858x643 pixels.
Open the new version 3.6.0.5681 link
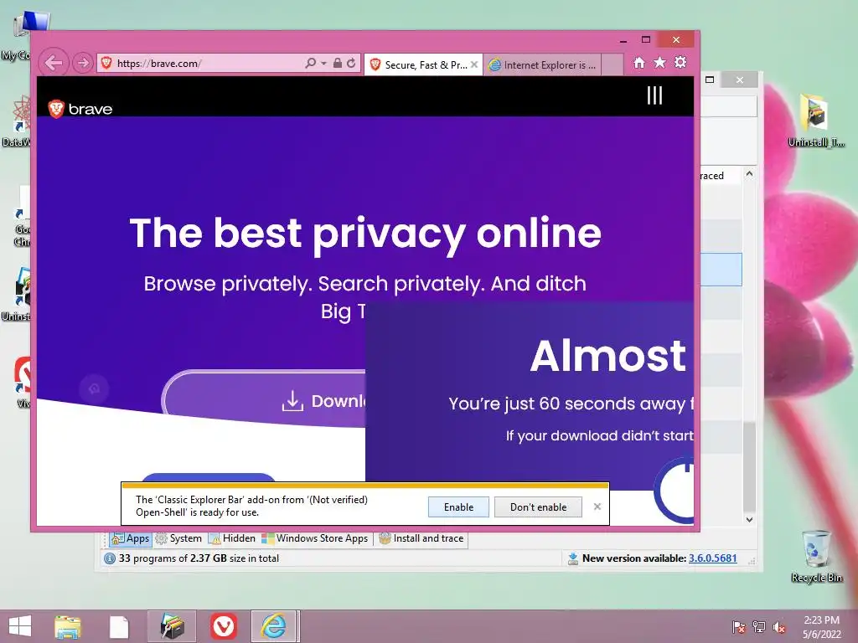[x=712, y=558]
